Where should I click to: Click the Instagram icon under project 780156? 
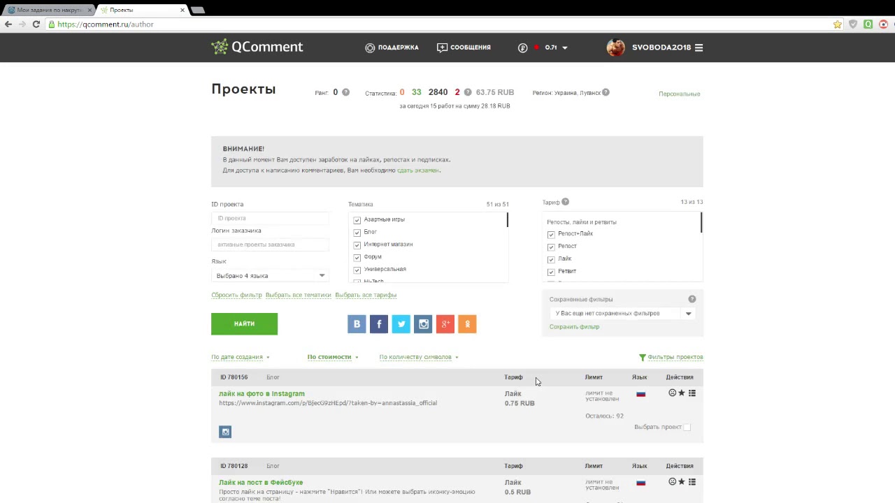pyautogui.click(x=225, y=432)
